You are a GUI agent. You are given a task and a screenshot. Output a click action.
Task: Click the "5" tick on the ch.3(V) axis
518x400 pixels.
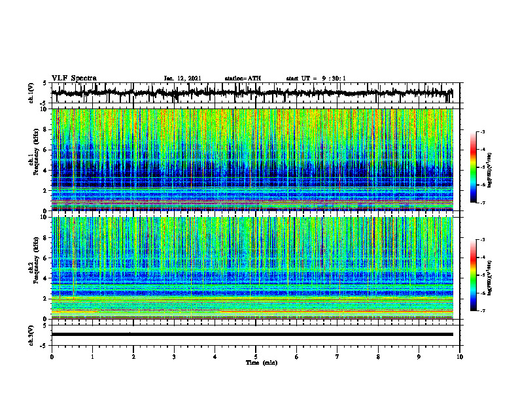[x=44, y=325]
